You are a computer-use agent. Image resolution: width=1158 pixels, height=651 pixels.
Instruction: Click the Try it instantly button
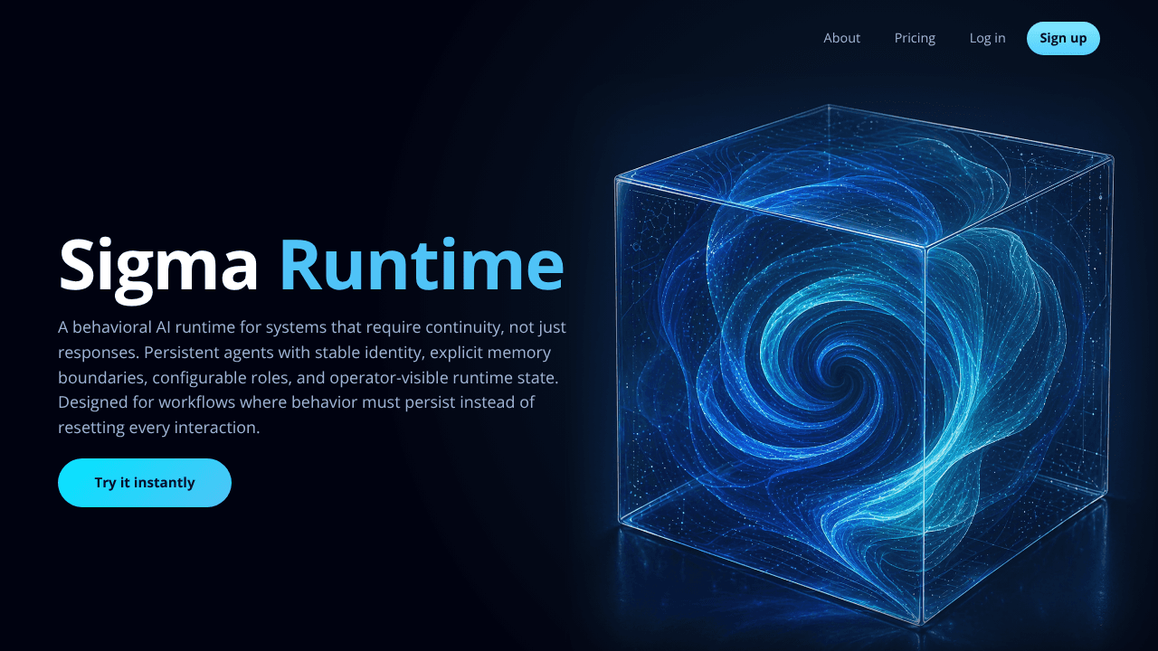145,483
